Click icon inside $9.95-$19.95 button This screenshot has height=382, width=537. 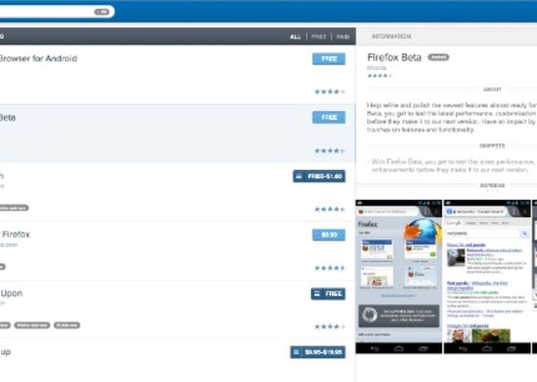[x=296, y=352]
